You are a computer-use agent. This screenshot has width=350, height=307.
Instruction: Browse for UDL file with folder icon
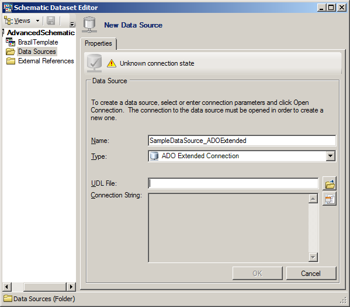(x=330, y=184)
